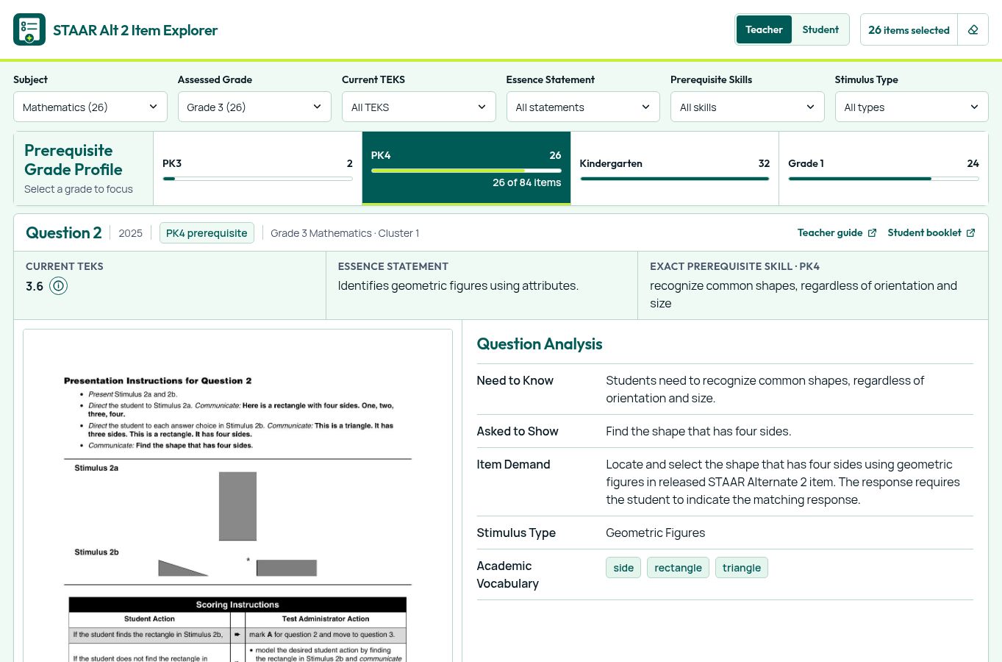This screenshot has width=1002, height=662.
Task: Click the Question 2 heading
Action: (64, 233)
